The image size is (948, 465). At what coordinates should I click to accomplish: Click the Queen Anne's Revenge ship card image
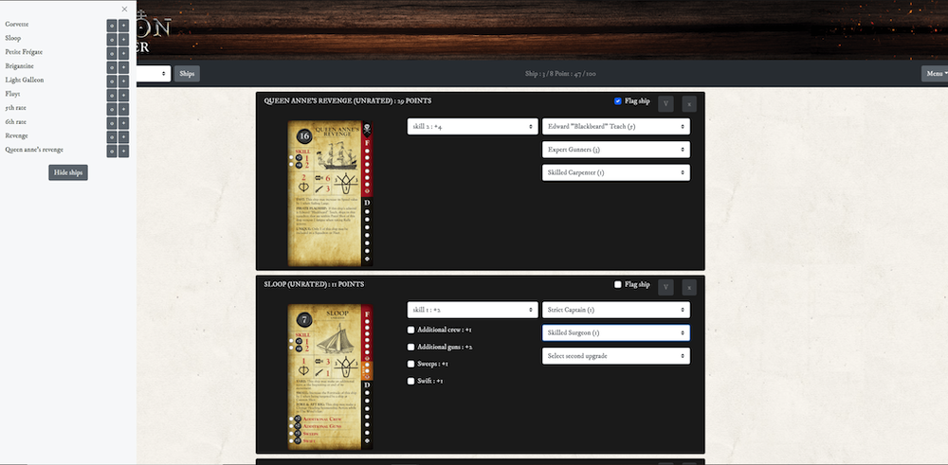coord(324,193)
